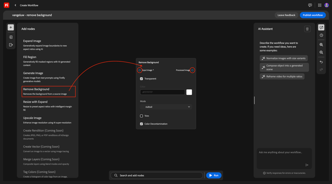
Task: Toggle the AI Assistant panel icon
Action: [x=321, y=27]
